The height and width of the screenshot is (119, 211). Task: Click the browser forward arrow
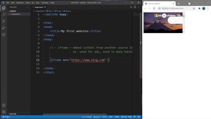[149, 8]
